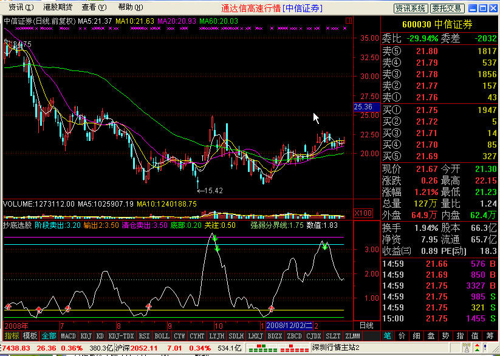Click the 阶段卖出:3.20 label
This screenshot has height=356, width=500.
pyautogui.click(x=57, y=225)
